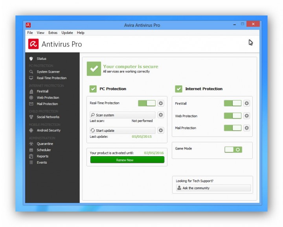Click the Reports clipboard icon in the sidebar
Screen dimensions: 283x227
point(31,156)
